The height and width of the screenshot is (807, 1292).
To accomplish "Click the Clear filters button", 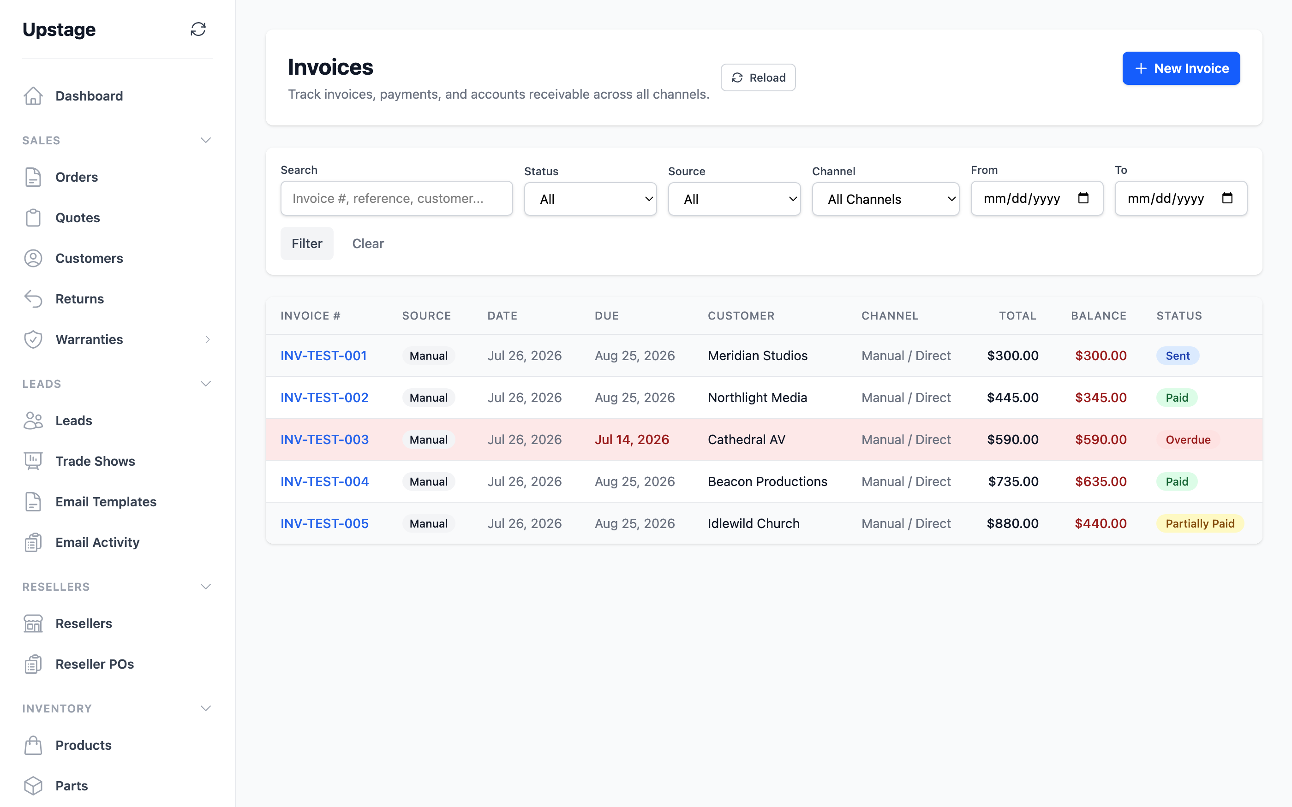I will pyautogui.click(x=368, y=243).
